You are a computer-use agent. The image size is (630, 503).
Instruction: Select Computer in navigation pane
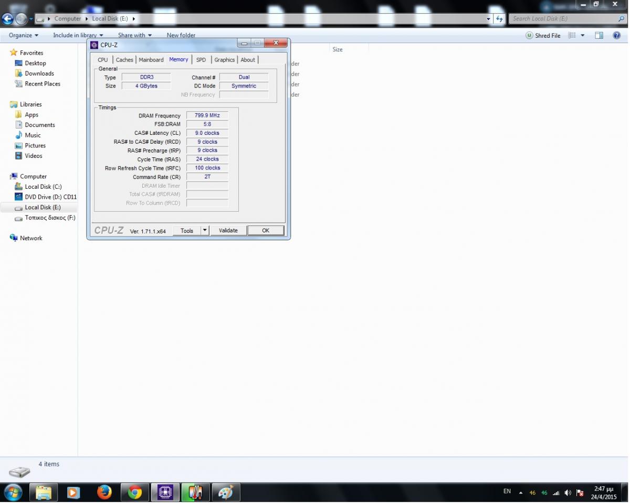pyautogui.click(x=33, y=176)
